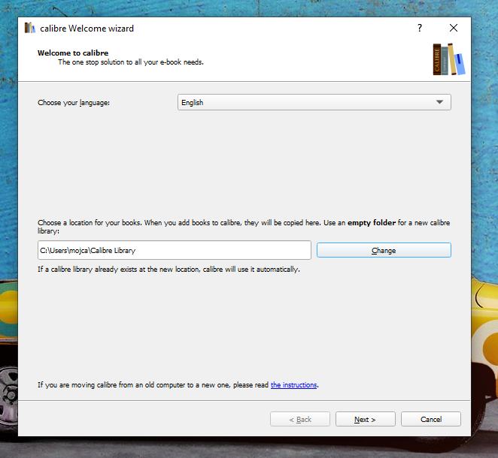This screenshot has width=498, height=458.
Task: Click the 'Choose your language:' label
Action: (x=74, y=103)
